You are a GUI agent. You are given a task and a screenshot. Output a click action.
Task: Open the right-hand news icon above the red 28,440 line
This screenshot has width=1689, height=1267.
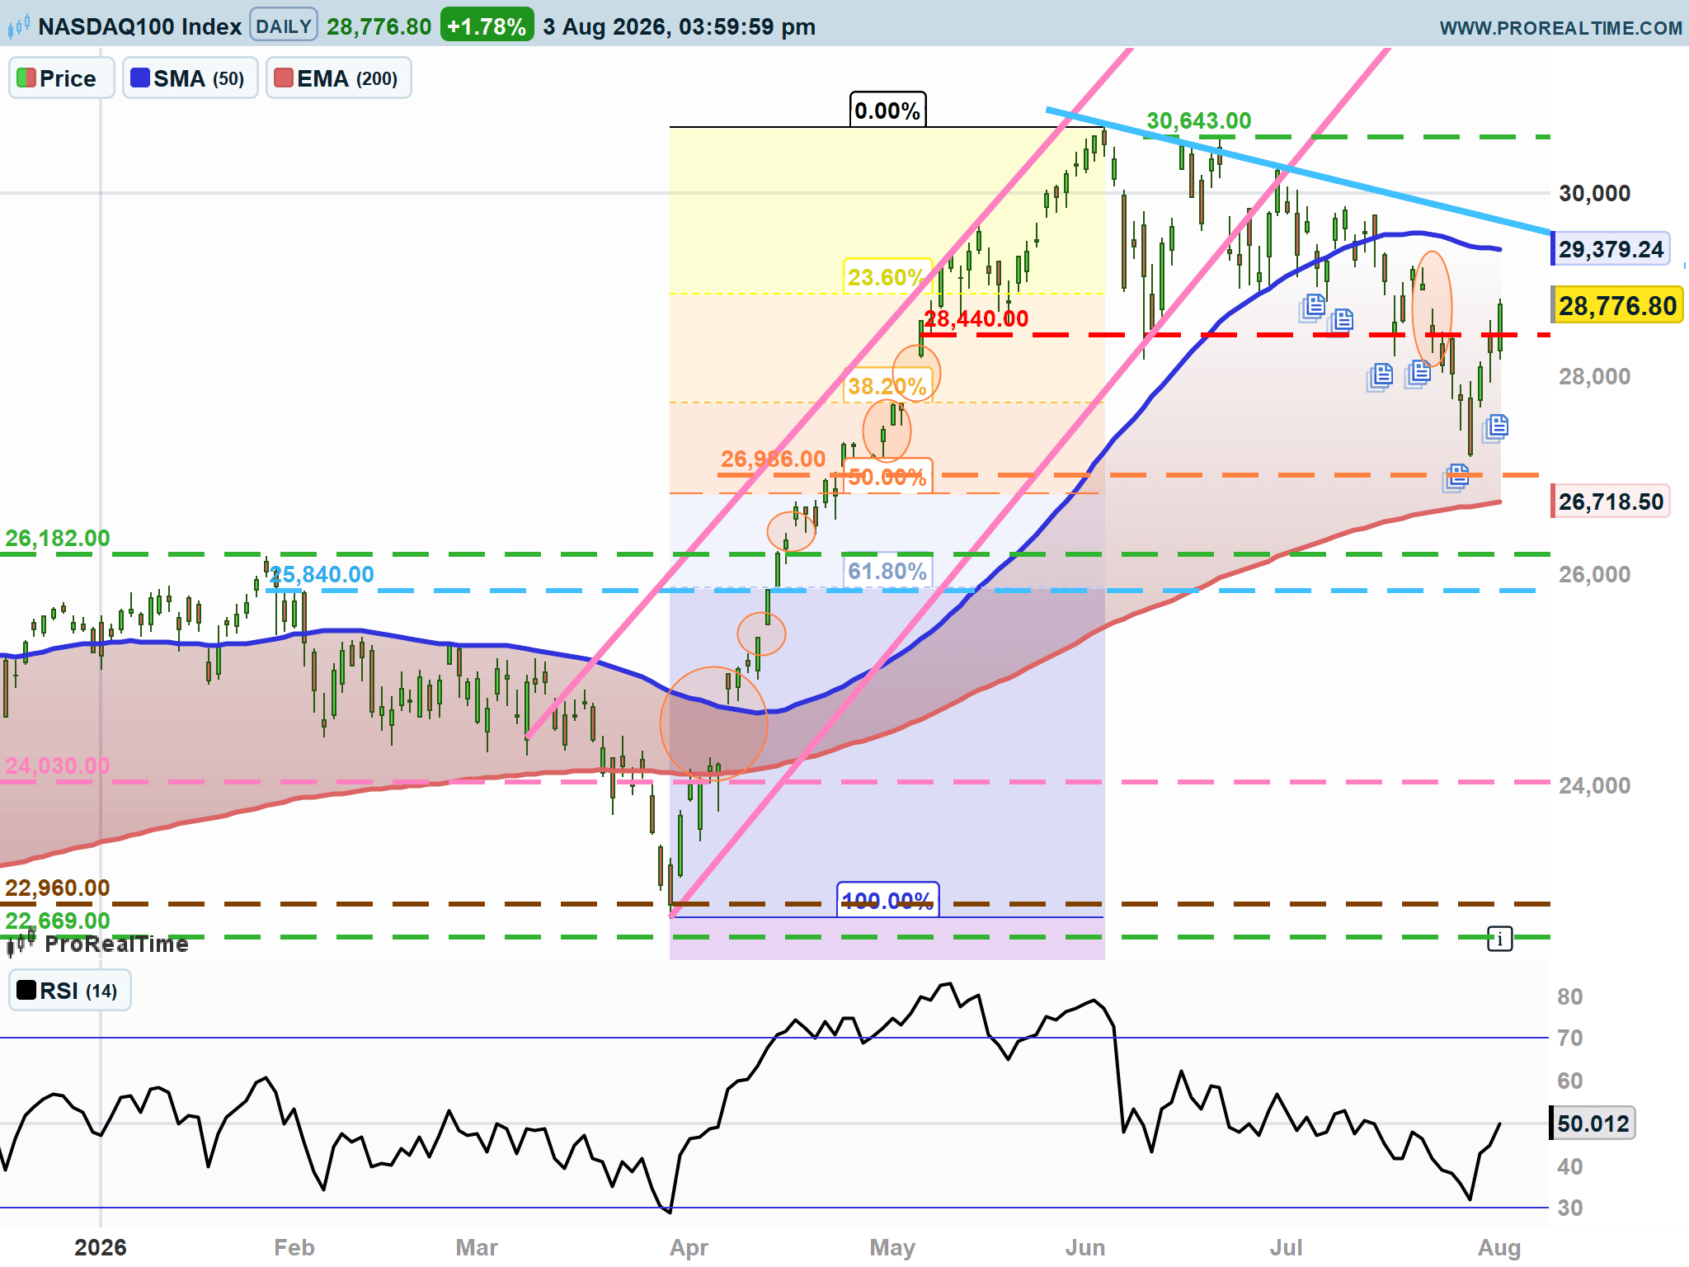(x=1341, y=320)
